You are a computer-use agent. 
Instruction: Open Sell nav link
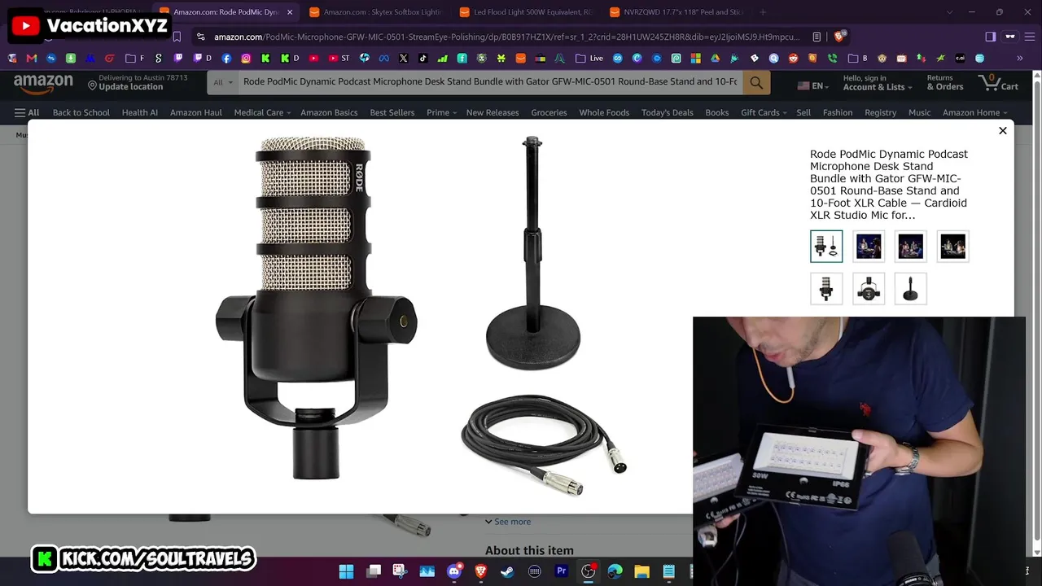(803, 112)
